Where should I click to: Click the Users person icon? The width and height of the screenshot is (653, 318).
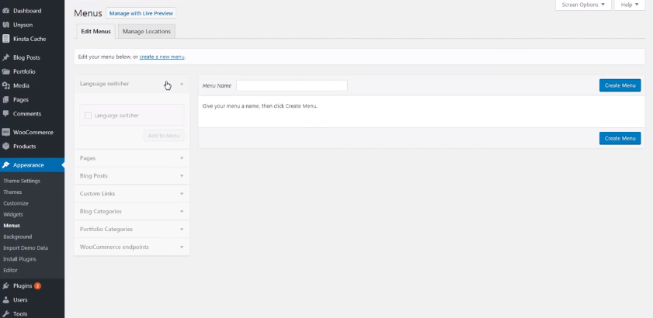[x=6, y=299]
